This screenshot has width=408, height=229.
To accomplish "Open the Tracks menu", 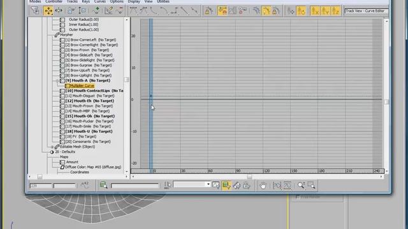I will tap(72, 1).
